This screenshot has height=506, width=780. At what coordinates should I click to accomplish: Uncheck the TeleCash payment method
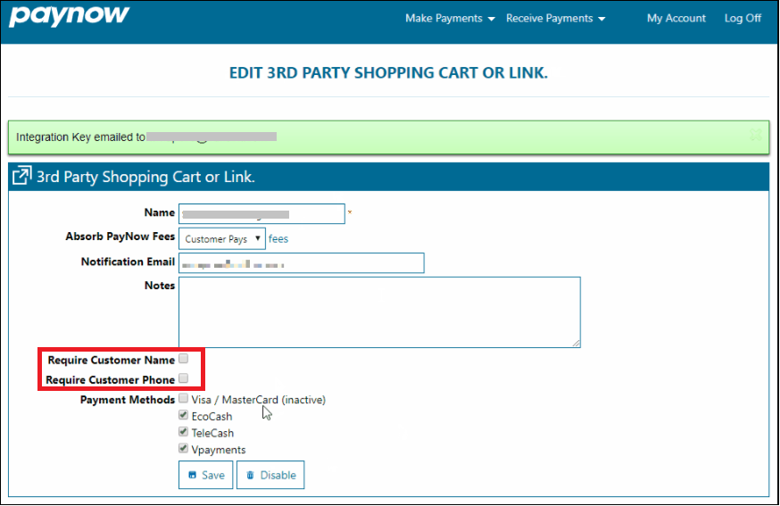pyautogui.click(x=184, y=431)
